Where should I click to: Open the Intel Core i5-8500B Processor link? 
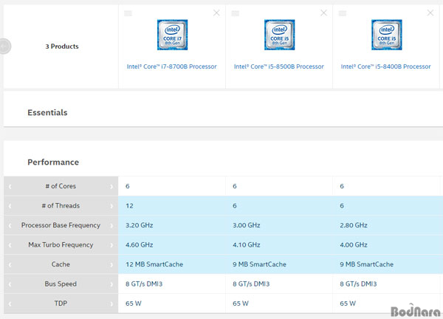pos(278,66)
